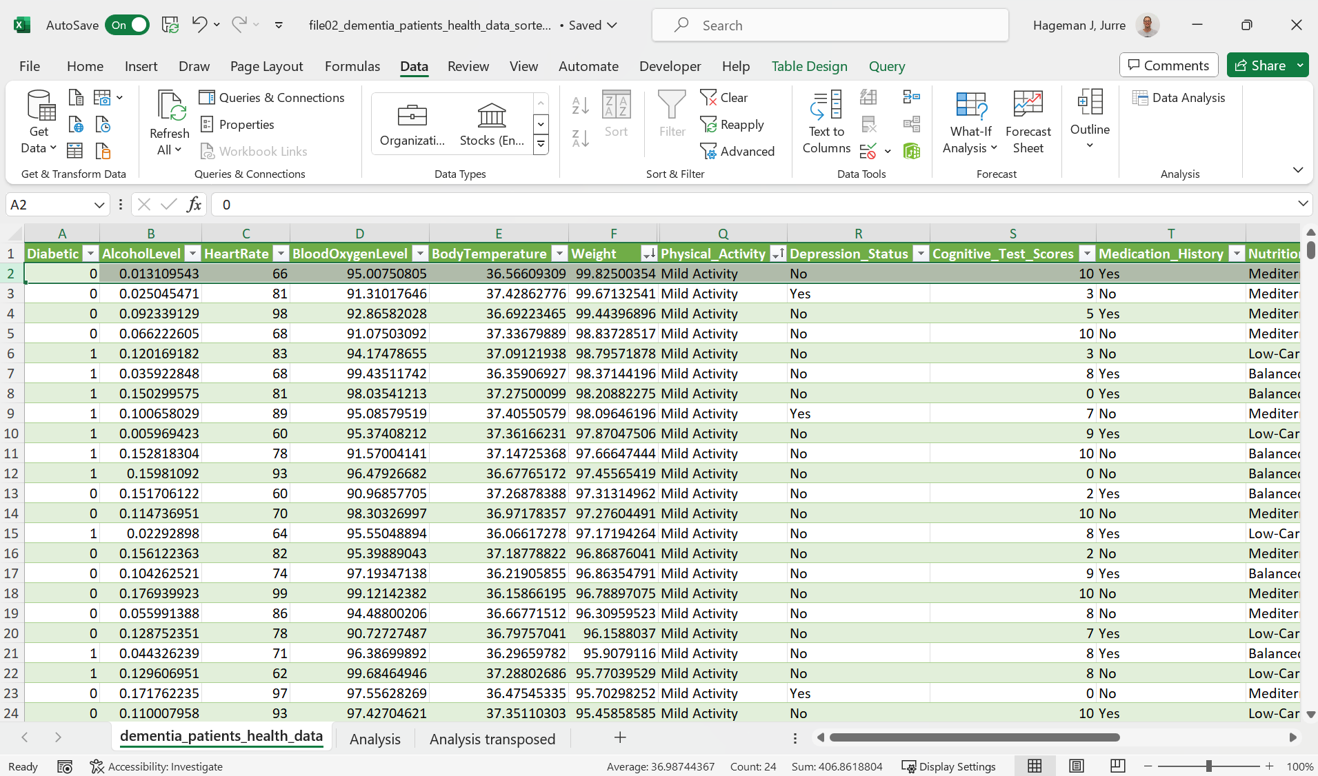Open the Name Box dropdown arrow
The image size is (1318, 776).
pos(99,205)
